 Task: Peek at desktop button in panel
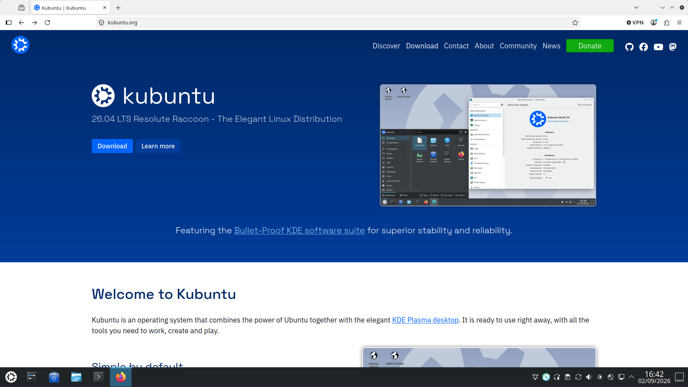[x=679, y=377]
